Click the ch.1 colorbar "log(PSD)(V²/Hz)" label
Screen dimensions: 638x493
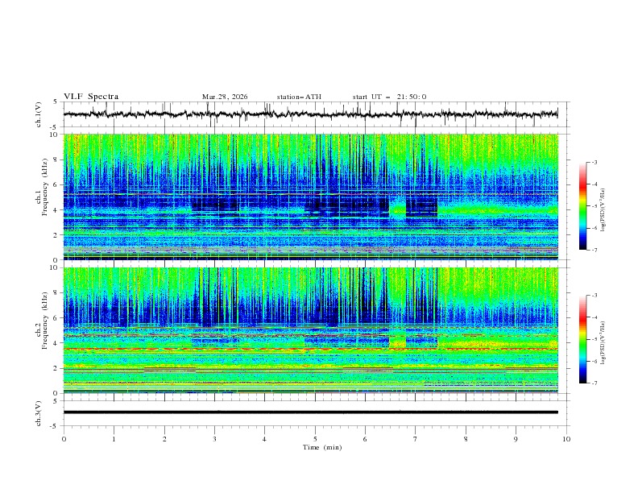(x=603, y=210)
